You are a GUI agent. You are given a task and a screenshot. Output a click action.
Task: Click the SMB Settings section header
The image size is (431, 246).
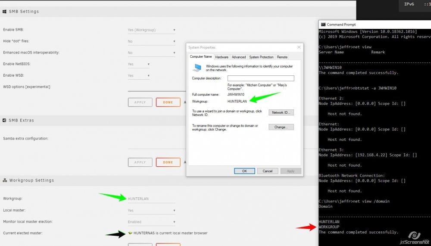178,12
